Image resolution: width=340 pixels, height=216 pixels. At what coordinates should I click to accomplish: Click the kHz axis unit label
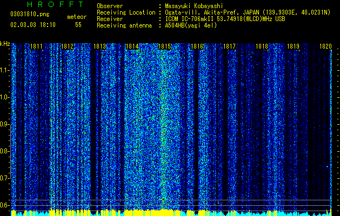pos(5,44)
